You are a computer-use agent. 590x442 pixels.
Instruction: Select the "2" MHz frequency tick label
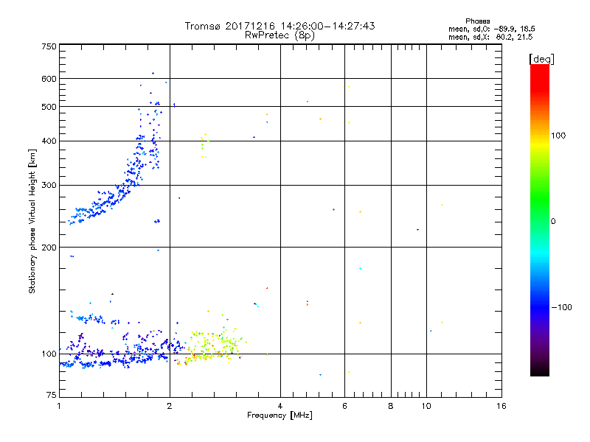170,406
